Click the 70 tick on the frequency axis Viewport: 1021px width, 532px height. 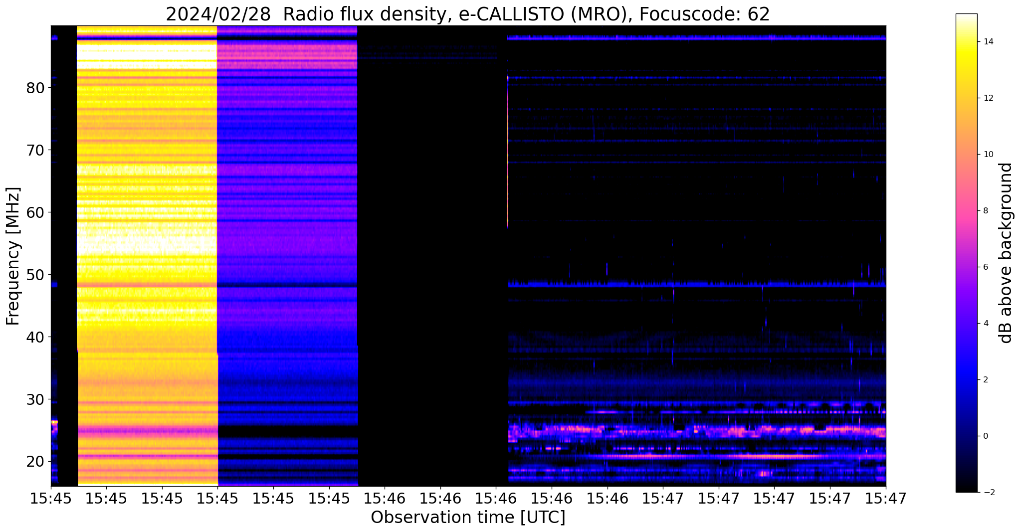click(35, 150)
